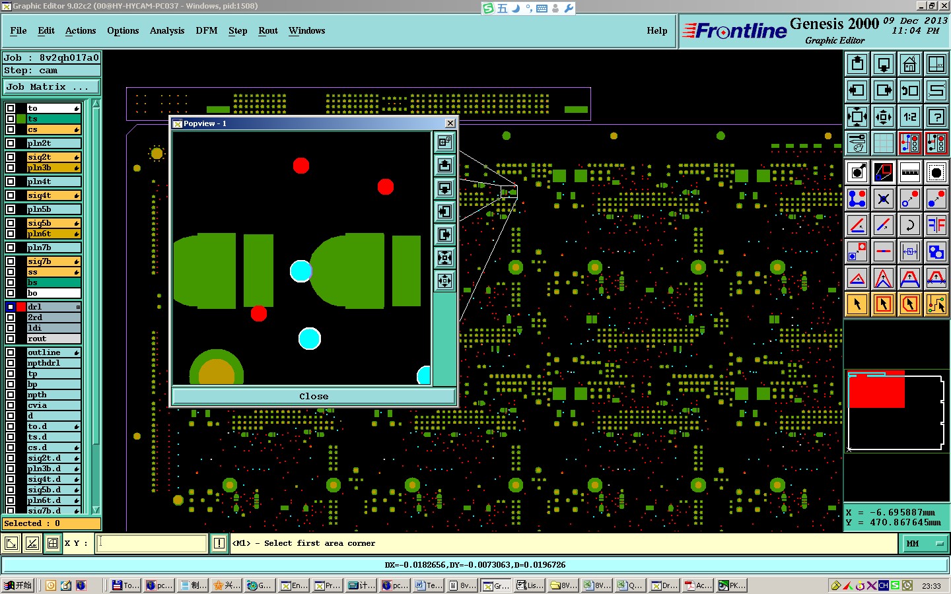Viewport: 951px width, 594px height.
Task: Click the layer list scrollbar up arrow
Action: point(96,103)
